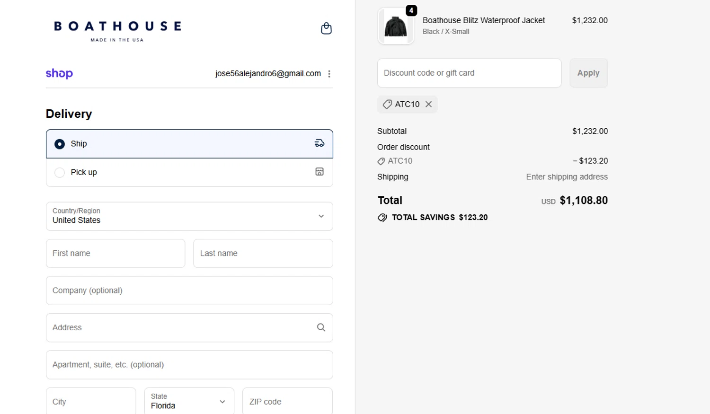Click the Discount code or gift card field
Viewport: 710px width, 414px height.
(469, 73)
